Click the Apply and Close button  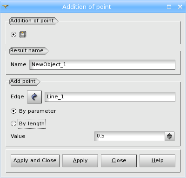point(35,161)
